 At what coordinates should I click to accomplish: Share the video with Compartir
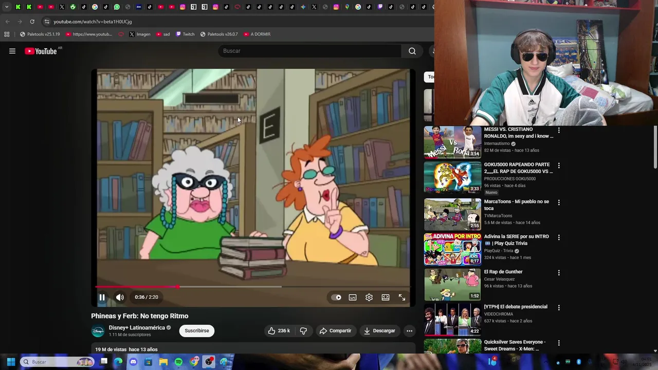(335, 331)
